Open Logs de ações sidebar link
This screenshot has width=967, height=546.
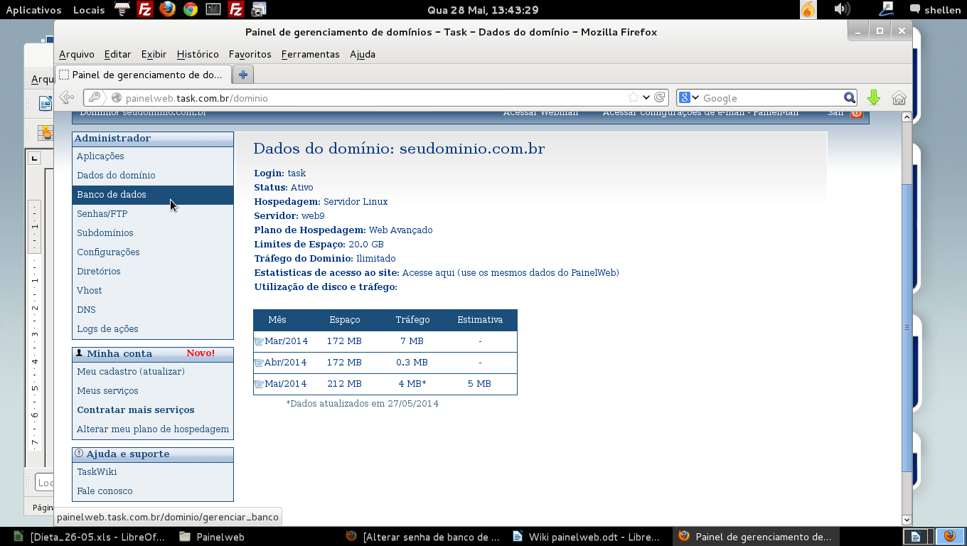(x=107, y=329)
